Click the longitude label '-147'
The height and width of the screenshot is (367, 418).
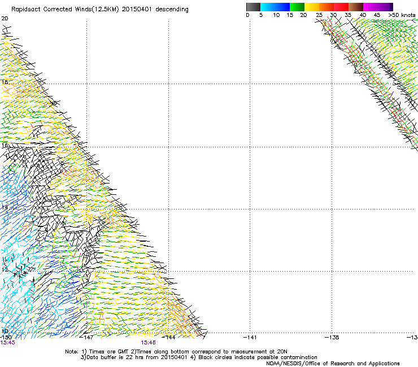(x=86, y=338)
